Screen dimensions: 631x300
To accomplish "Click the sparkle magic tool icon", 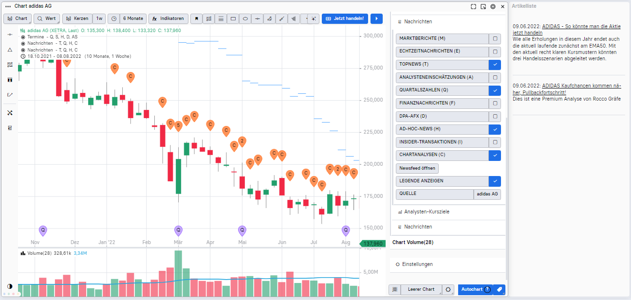I will tap(314, 18).
